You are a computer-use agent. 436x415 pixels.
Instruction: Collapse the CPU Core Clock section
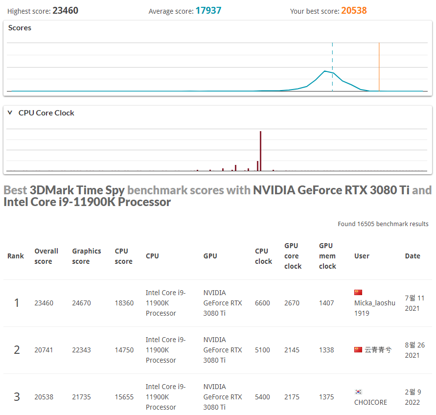[x=10, y=113]
